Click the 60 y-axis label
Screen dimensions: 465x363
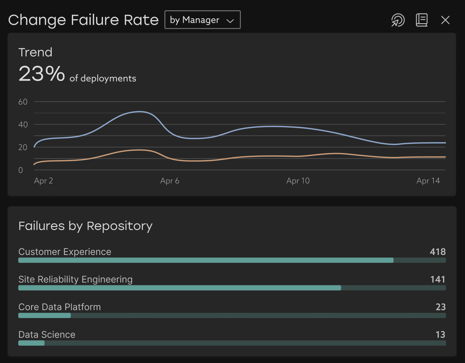coord(23,102)
